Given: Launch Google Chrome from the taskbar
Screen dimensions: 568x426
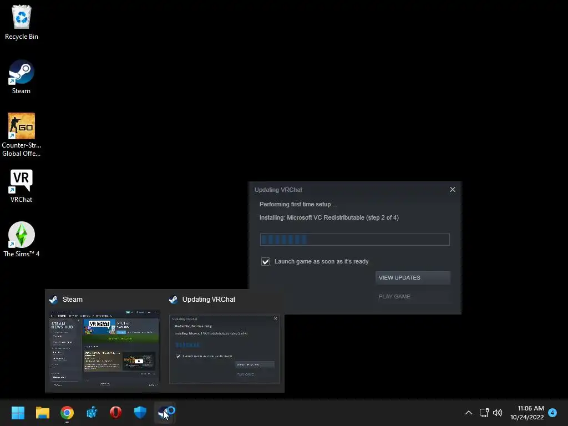Looking at the screenshot, I should [x=67, y=413].
